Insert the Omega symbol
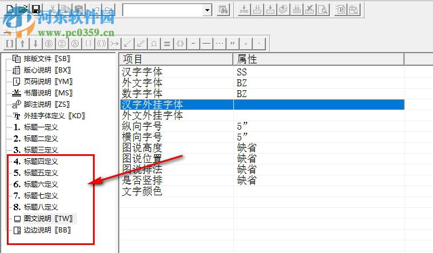Viewport: 433px width, 253px height. [x=154, y=43]
